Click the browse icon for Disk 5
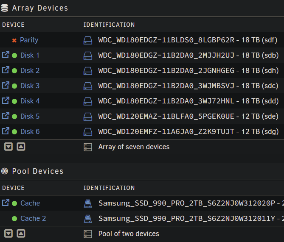284x242 pixels. (x=6, y=116)
